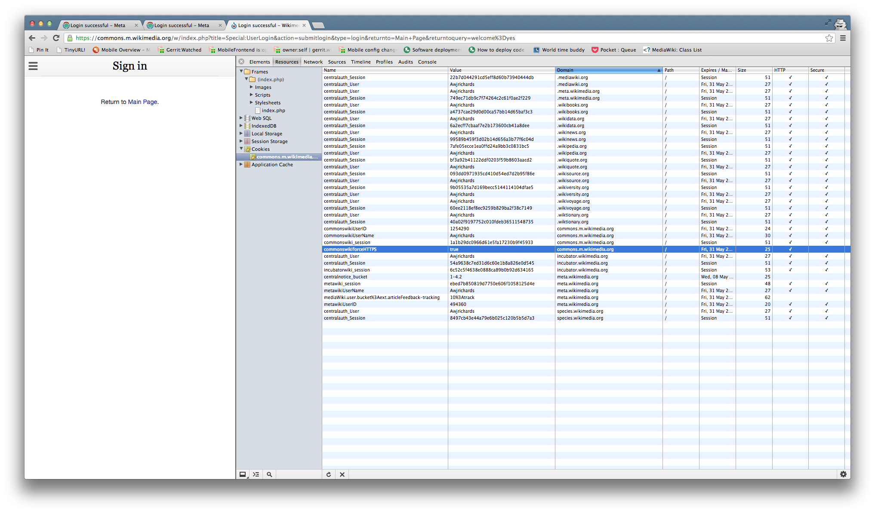Expand the Web SQL node

click(241, 118)
